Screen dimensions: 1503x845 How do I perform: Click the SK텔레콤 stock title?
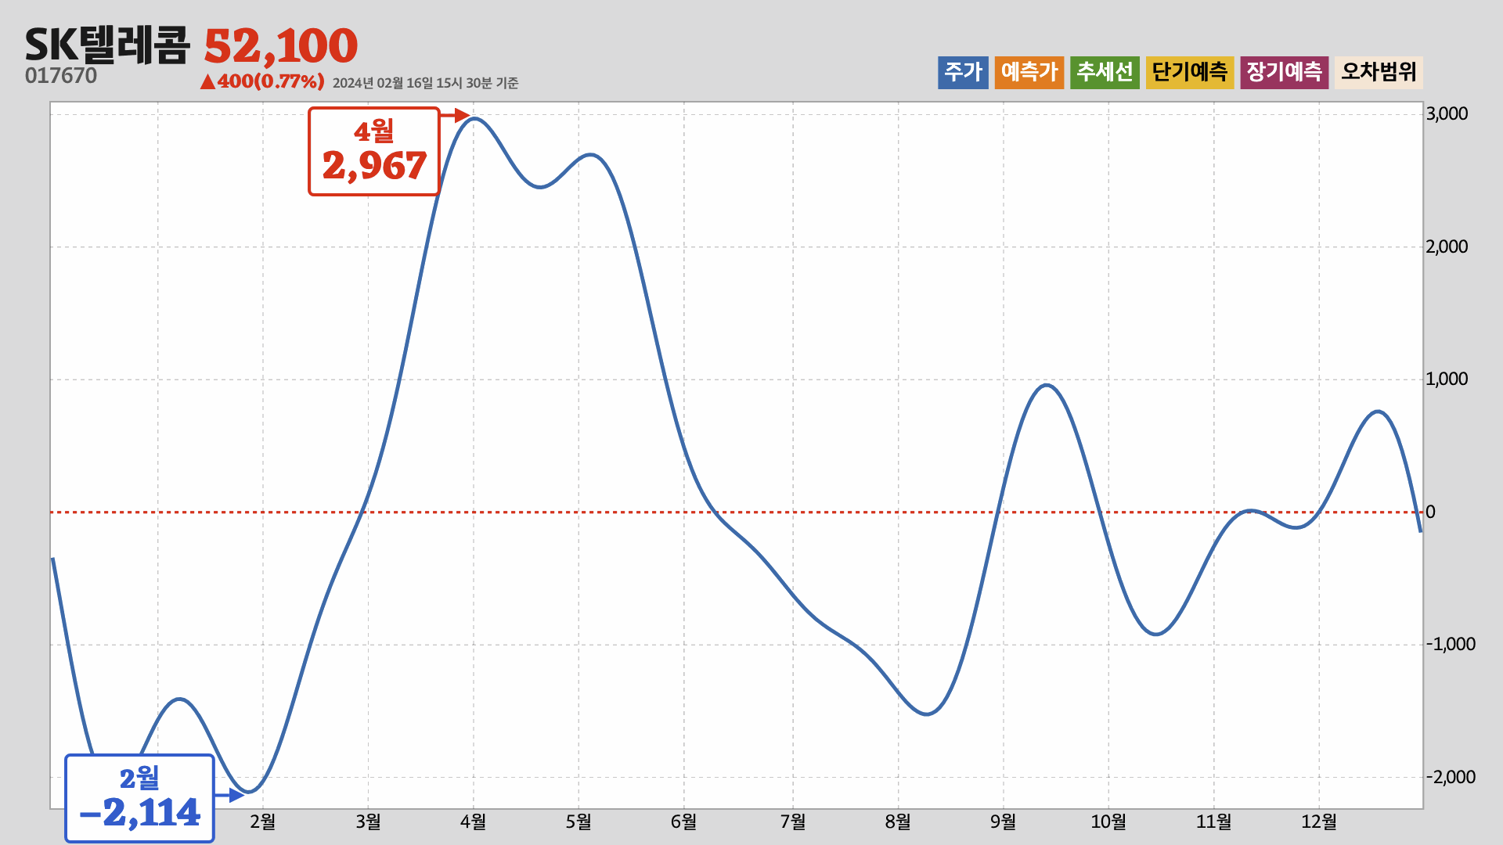[x=107, y=45]
